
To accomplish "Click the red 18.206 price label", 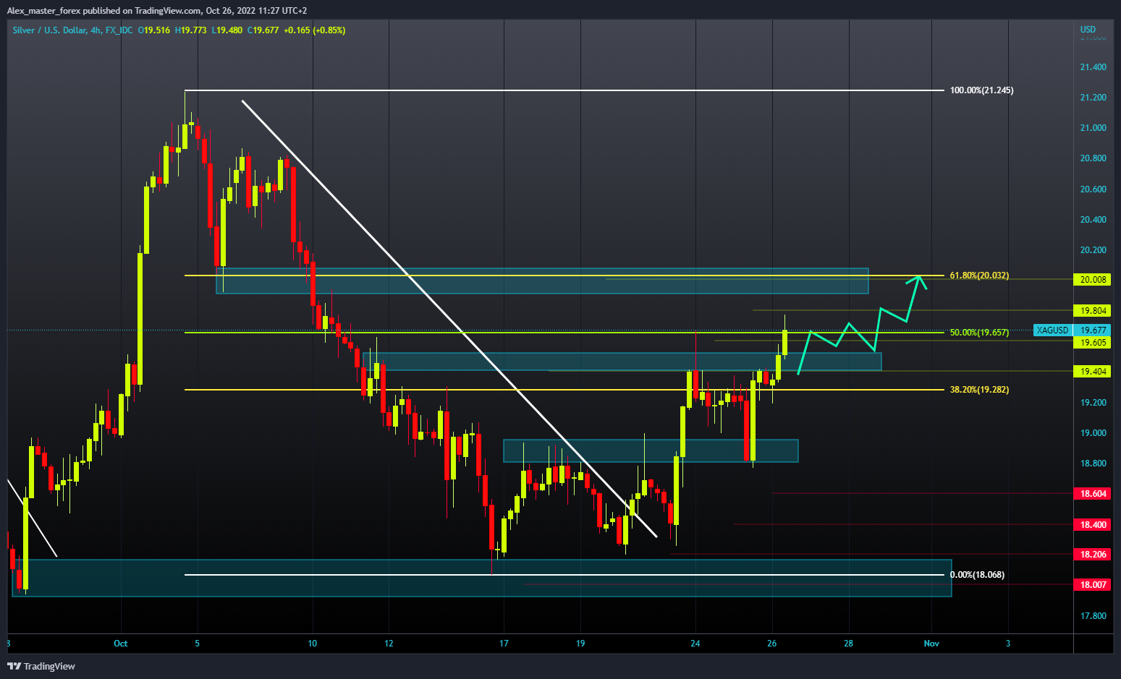I will pyautogui.click(x=1093, y=555).
